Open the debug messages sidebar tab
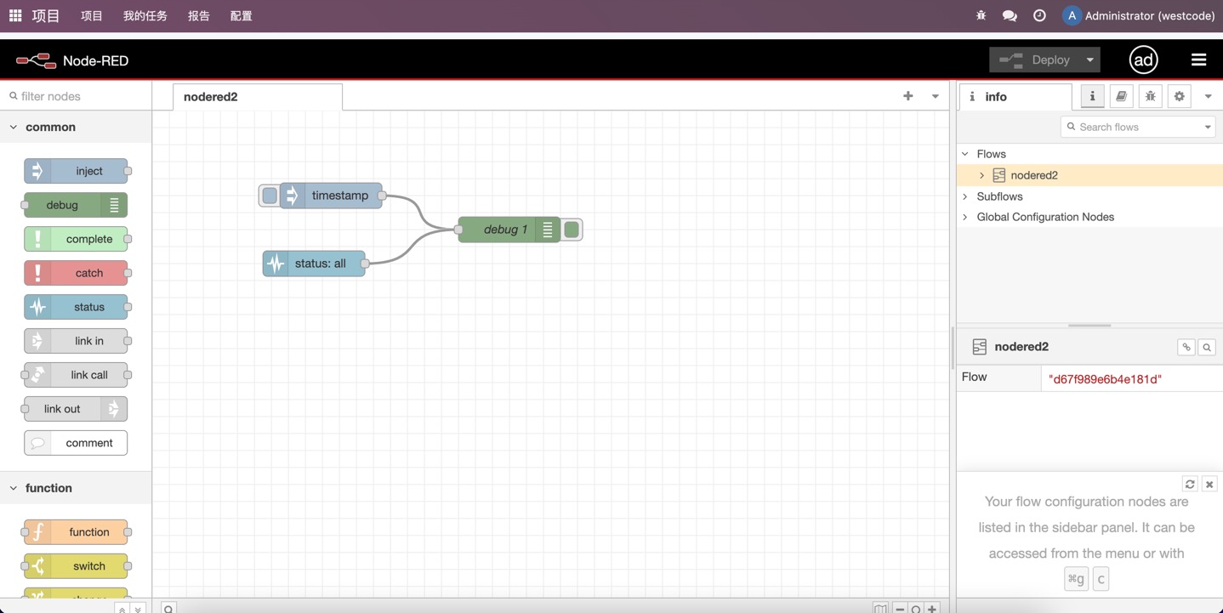The width and height of the screenshot is (1223, 613). click(x=1150, y=97)
